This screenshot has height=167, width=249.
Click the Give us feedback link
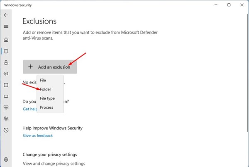coord(38,136)
